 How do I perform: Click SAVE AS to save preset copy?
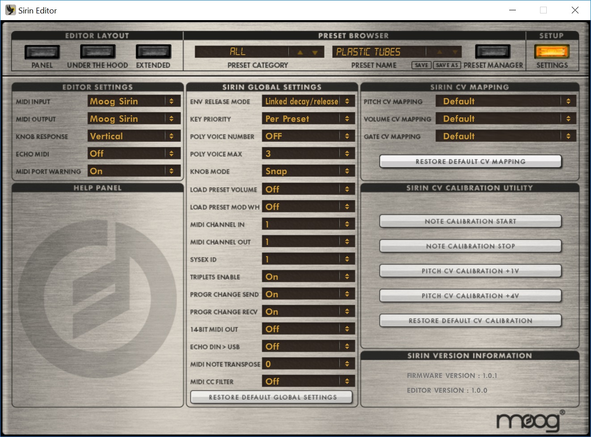(447, 65)
